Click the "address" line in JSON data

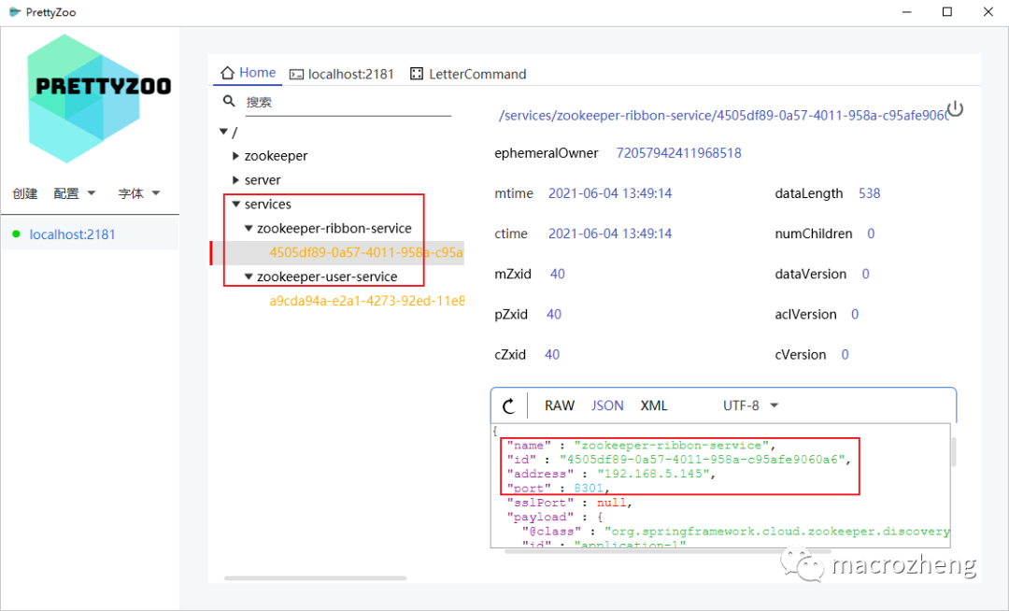(611, 474)
